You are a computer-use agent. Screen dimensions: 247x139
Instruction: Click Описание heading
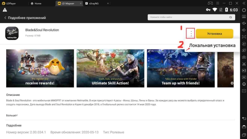(x=13, y=95)
